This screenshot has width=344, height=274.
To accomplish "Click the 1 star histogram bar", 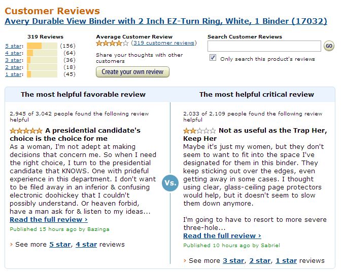I will click(42, 74).
